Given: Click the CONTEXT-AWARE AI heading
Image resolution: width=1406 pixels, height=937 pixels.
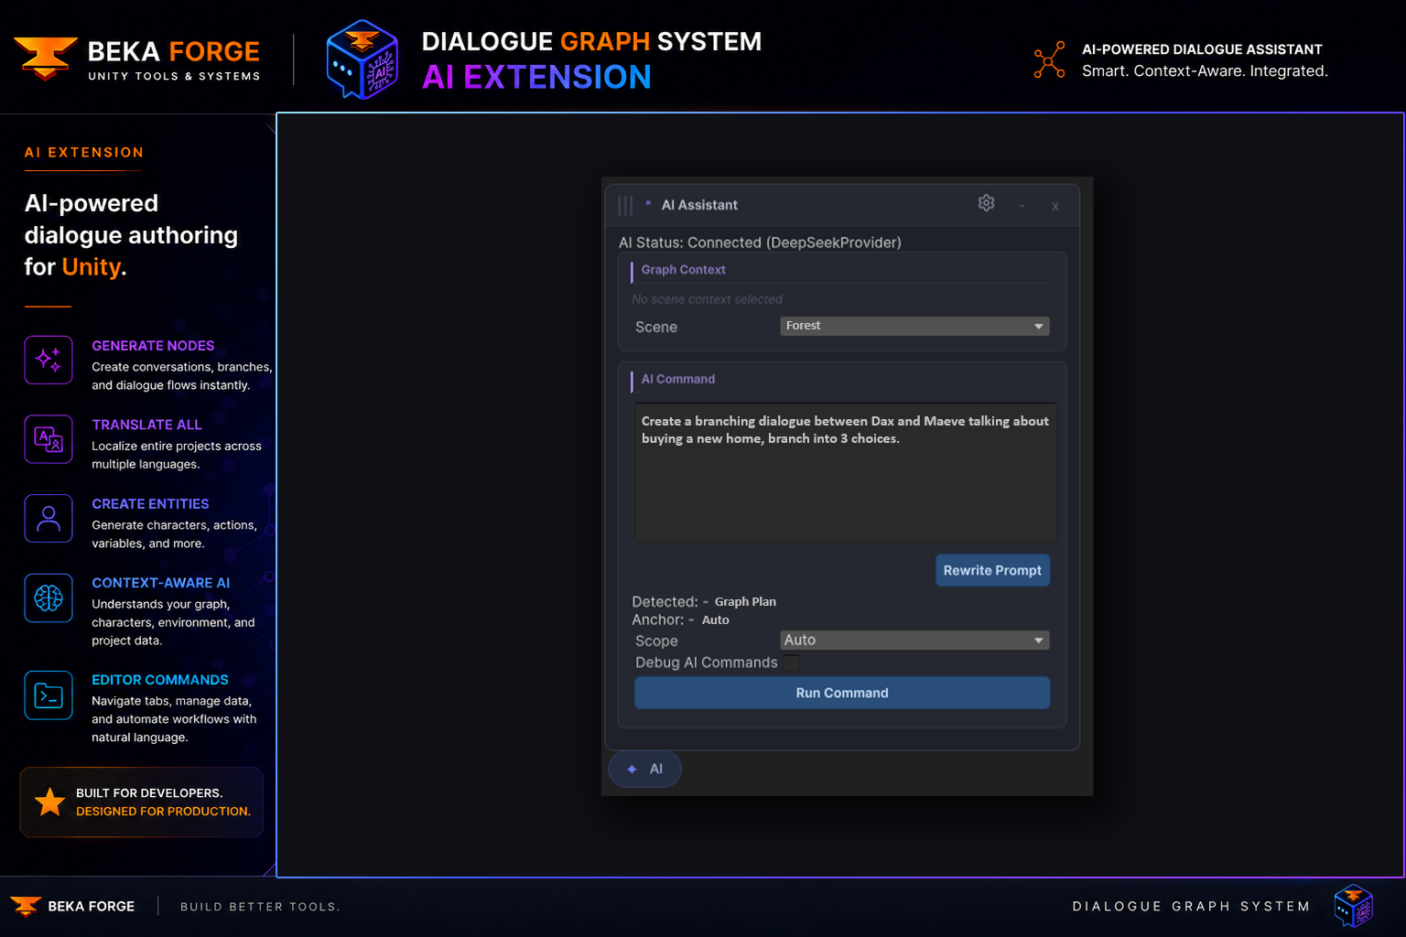Looking at the screenshot, I should click(x=160, y=583).
